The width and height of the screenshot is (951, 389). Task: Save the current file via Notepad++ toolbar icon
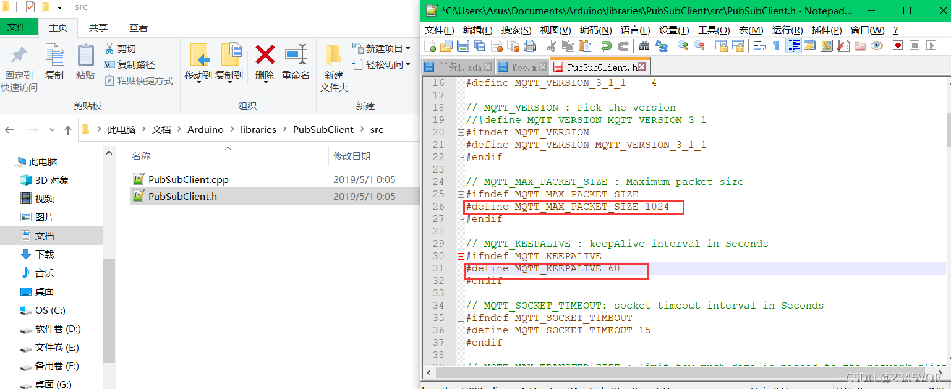[463, 46]
